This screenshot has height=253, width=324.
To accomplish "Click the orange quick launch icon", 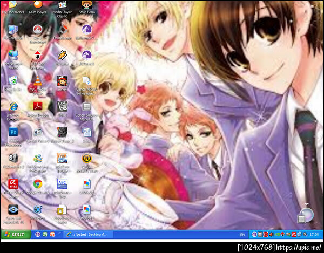I will pos(52,235).
